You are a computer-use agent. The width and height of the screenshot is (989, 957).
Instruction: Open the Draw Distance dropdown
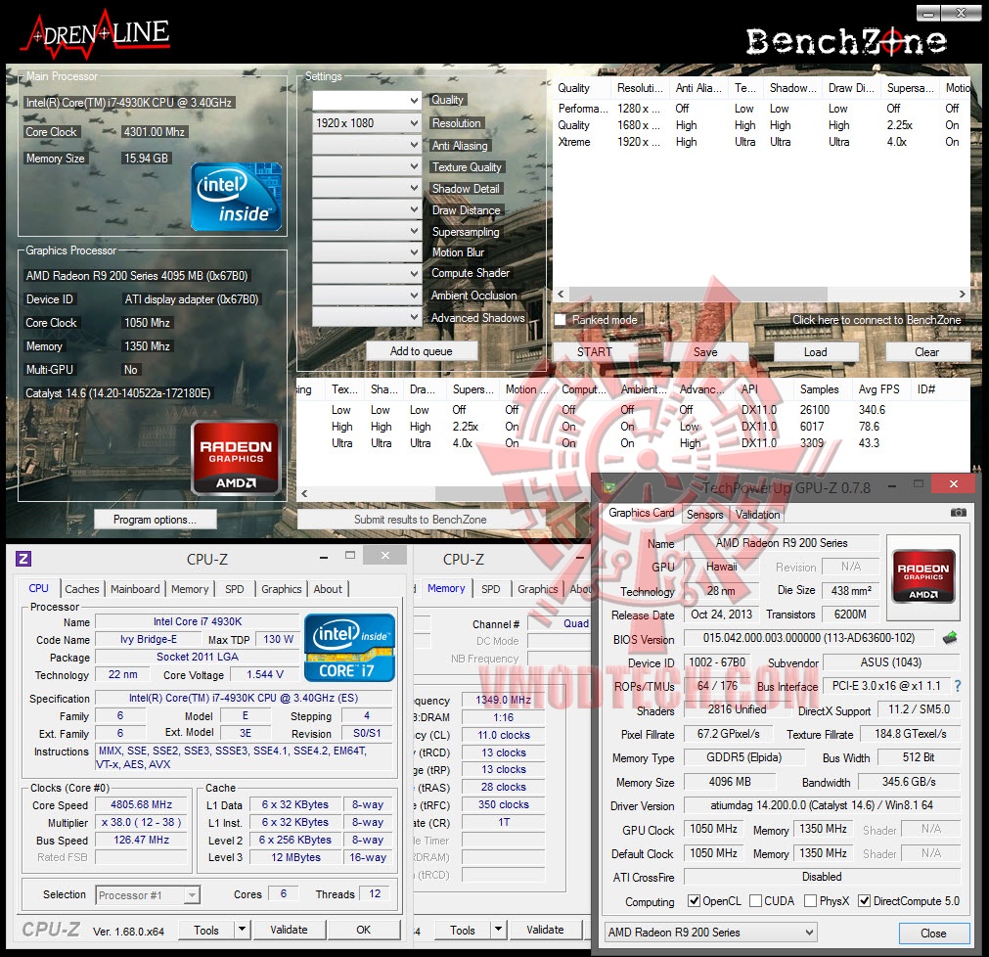[x=367, y=208]
